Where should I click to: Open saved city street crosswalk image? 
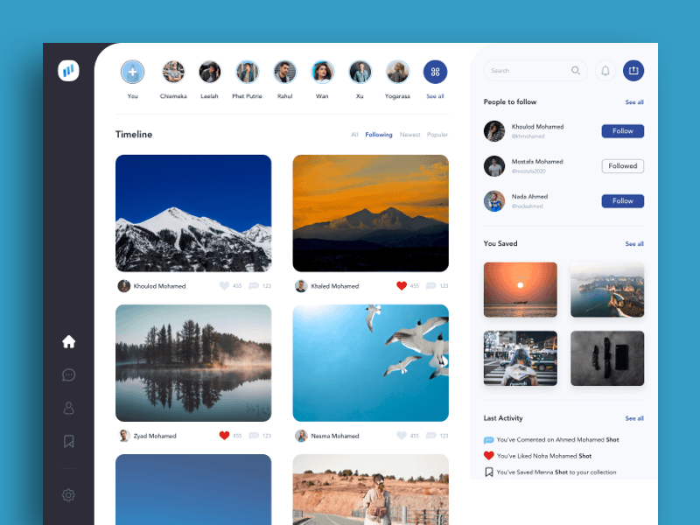pyautogui.click(x=521, y=358)
